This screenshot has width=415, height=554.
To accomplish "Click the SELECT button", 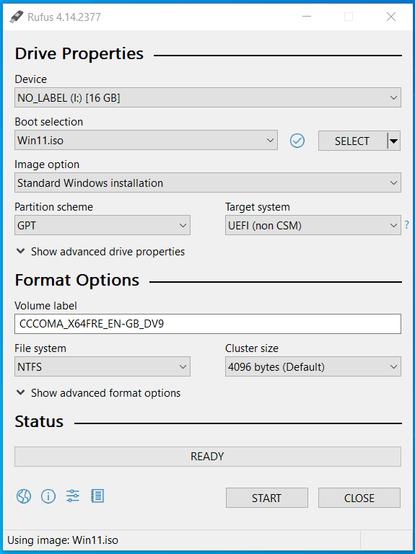I will pos(353,141).
